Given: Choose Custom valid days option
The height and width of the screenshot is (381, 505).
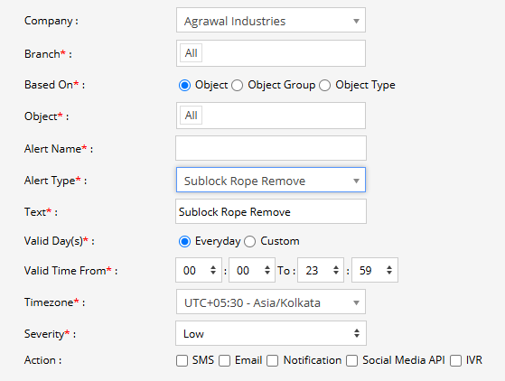Looking at the screenshot, I should 250,241.
